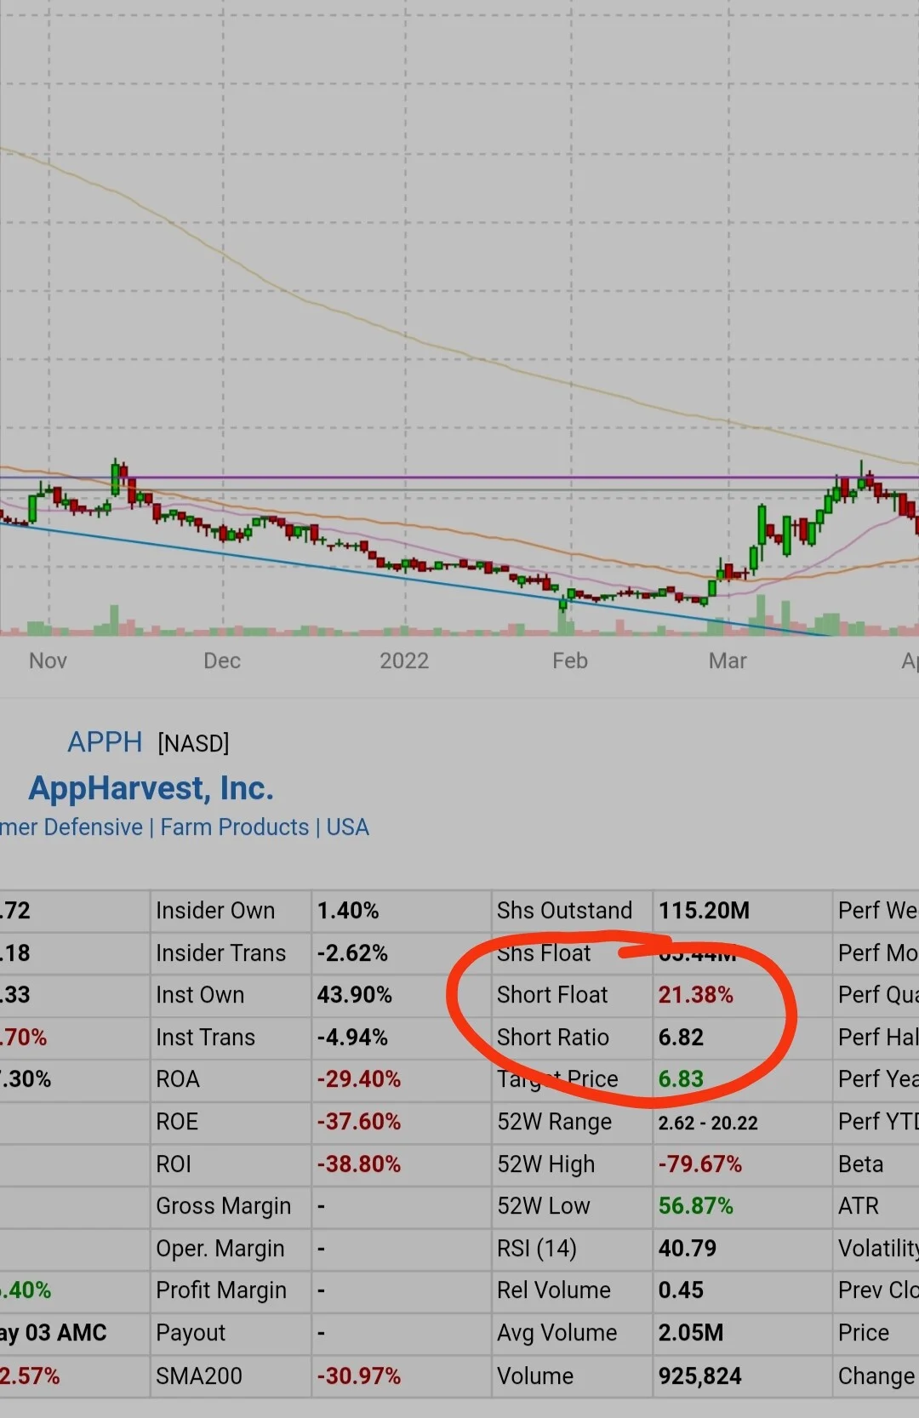Click the [NASD] exchange label
Viewport: 919px width, 1418px height.
[x=193, y=744]
